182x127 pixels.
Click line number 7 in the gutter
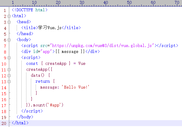click(x=5, y=46)
